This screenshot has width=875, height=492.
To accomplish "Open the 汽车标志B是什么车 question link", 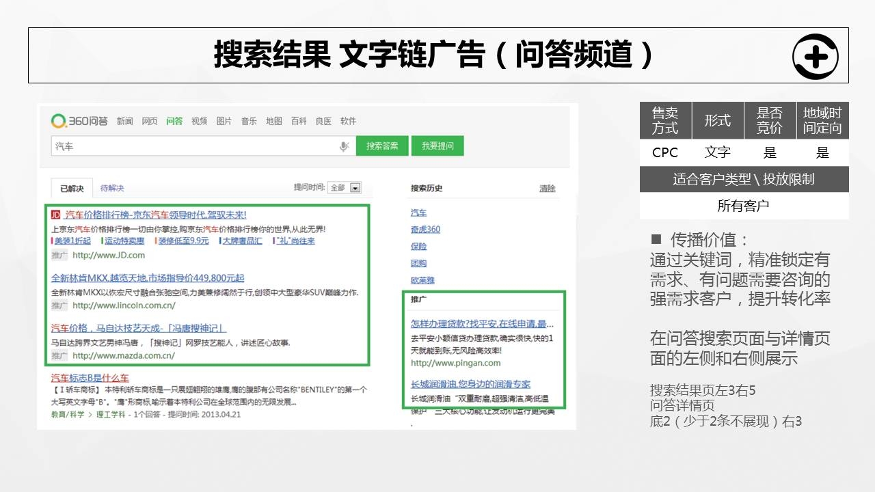I will coord(90,378).
